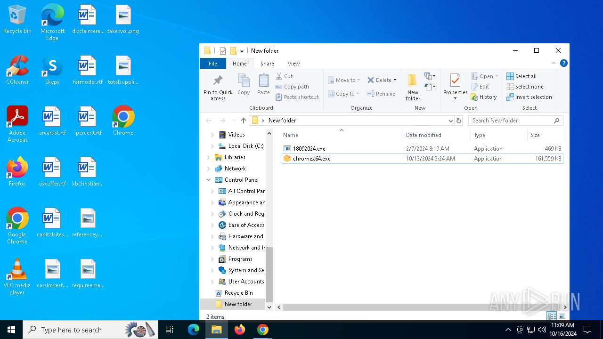The width and height of the screenshot is (603, 339).
Task: Click the search magnifier in Explorer
Action: click(x=556, y=121)
